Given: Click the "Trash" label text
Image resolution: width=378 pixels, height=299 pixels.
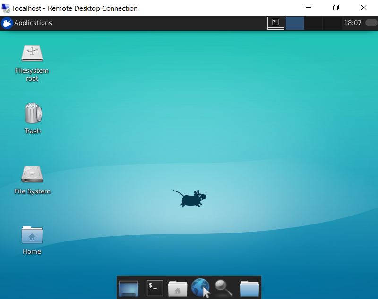Looking at the screenshot, I should 33,131.
